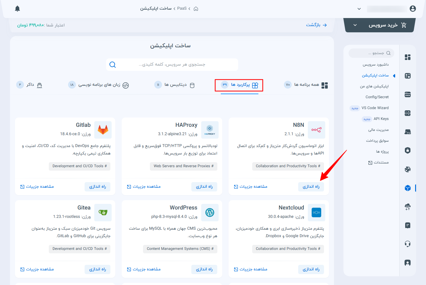Click the four-square dashboard icon in the icon rail
Screen dimensions: 426x285
pyautogui.click(x=408, y=57)
